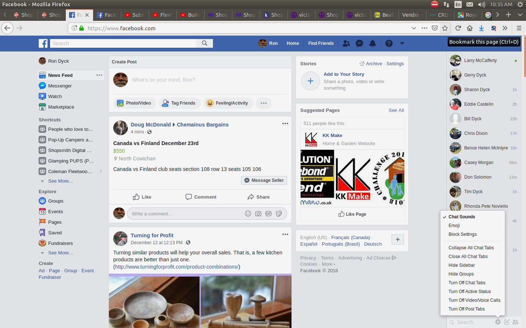
Task: Click Firefox reload page button
Action: pos(458,28)
